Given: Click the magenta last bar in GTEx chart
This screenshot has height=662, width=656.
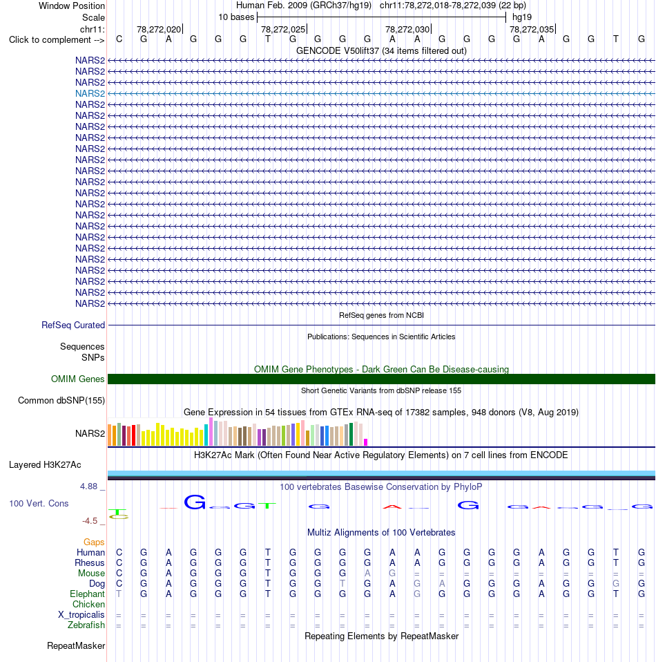Looking at the screenshot, I should pos(366,442).
